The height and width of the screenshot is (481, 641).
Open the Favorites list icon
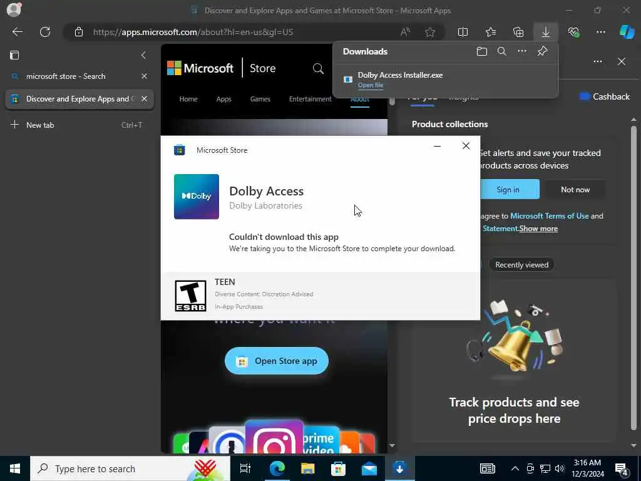click(491, 32)
